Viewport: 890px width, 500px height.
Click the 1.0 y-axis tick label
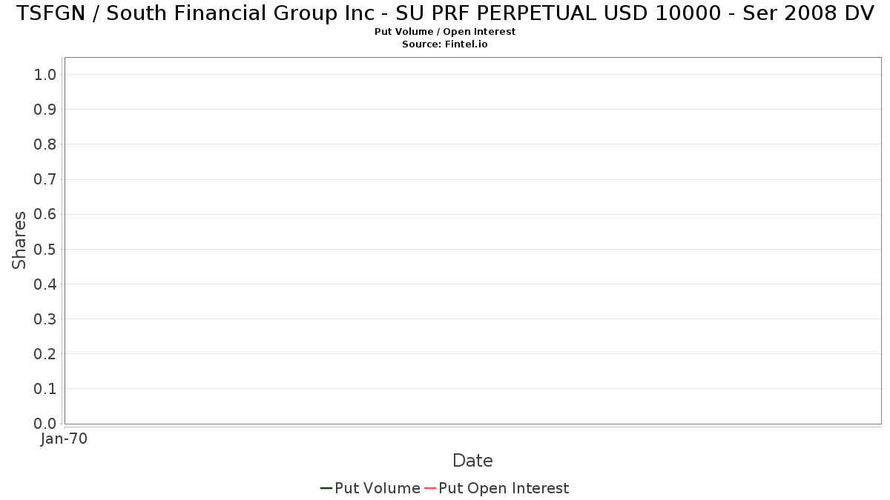tap(45, 74)
